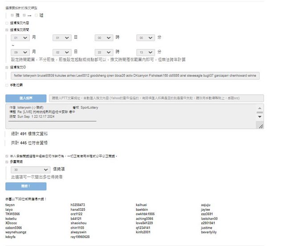The height and width of the screenshot is (246, 285).
Task: Open the start month dropdown showing 01
Action: point(20,38)
